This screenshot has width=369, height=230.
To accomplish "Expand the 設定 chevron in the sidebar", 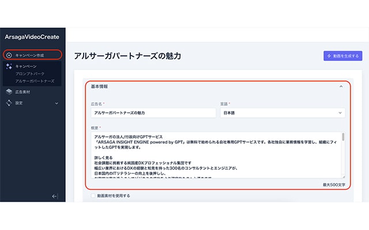I will tap(57, 103).
